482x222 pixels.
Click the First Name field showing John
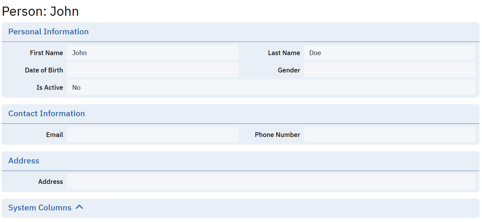tap(153, 53)
